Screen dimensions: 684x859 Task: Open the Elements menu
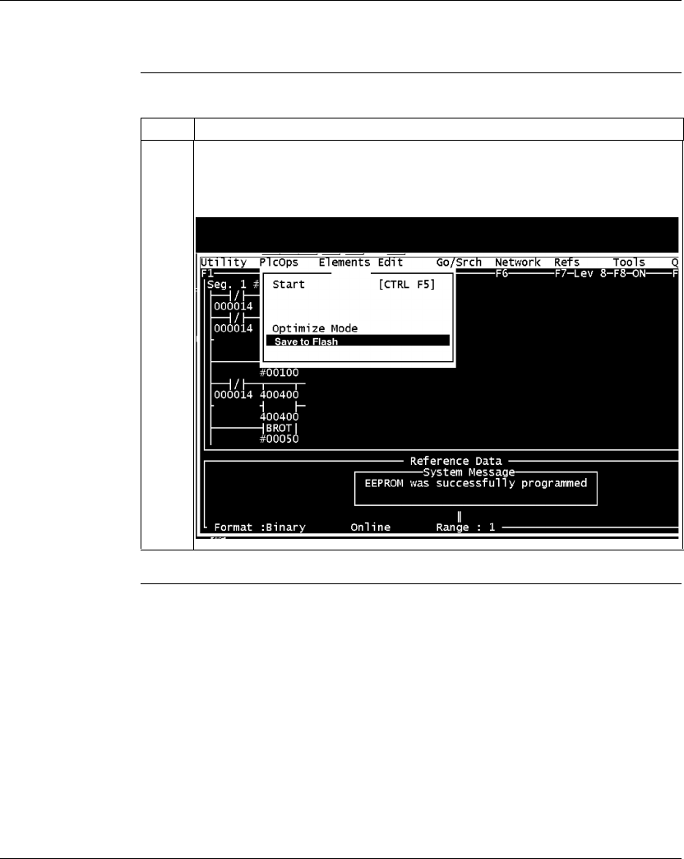tap(344, 262)
